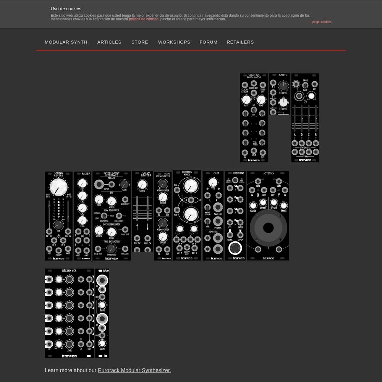Click the Envelope Regenerator ATTACK knob
The height and width of the screenshot is (382, 382).
99,230
